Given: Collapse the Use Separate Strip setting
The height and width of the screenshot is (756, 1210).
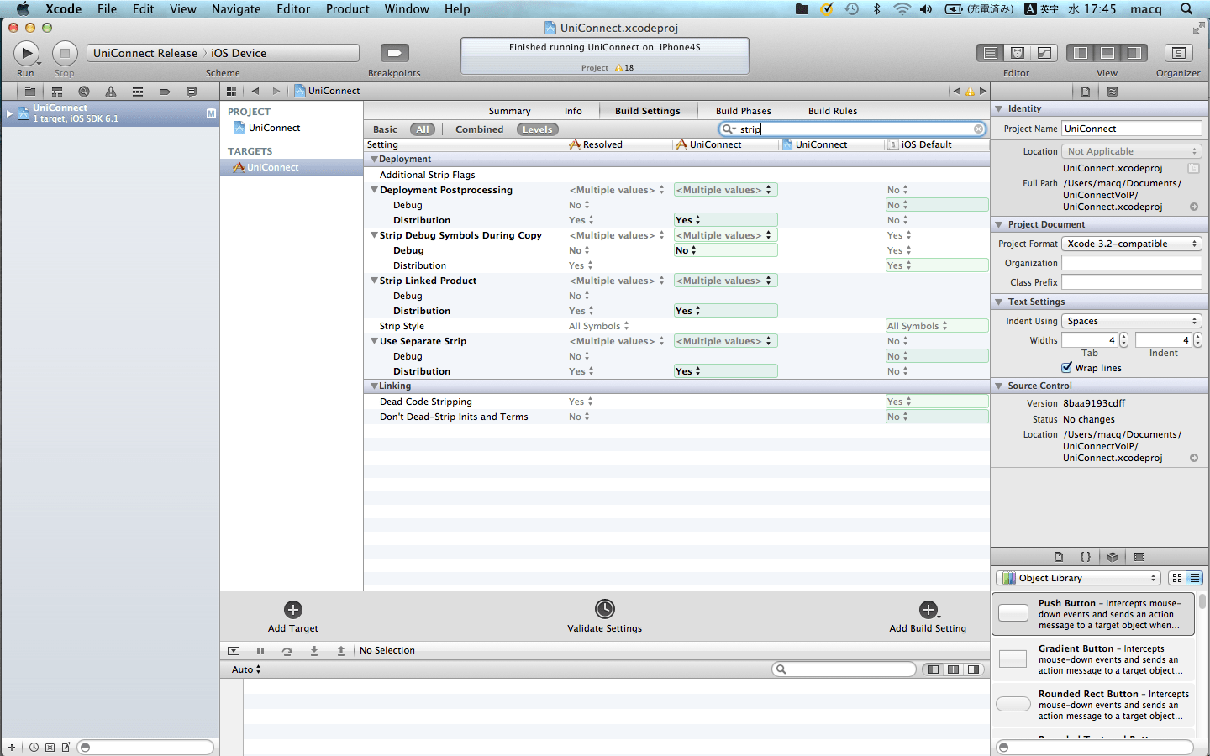Looking at the screenshot, I should pos(375,341).
